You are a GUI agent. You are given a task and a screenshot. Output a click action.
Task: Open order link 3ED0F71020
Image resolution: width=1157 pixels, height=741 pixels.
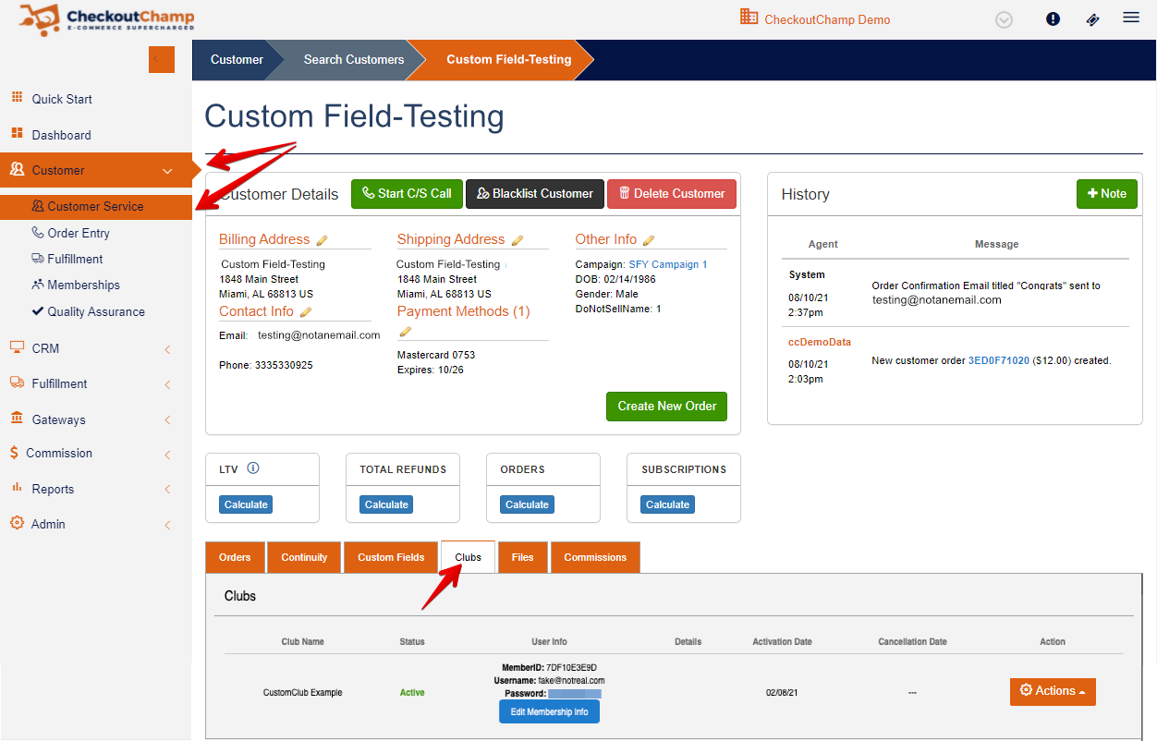click(x=998, y=361)
